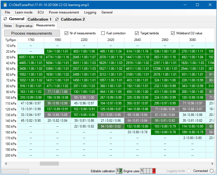220x175 pixels.
Task: Click the 2420 rpm column header
Action: click(x=111, y=40)
